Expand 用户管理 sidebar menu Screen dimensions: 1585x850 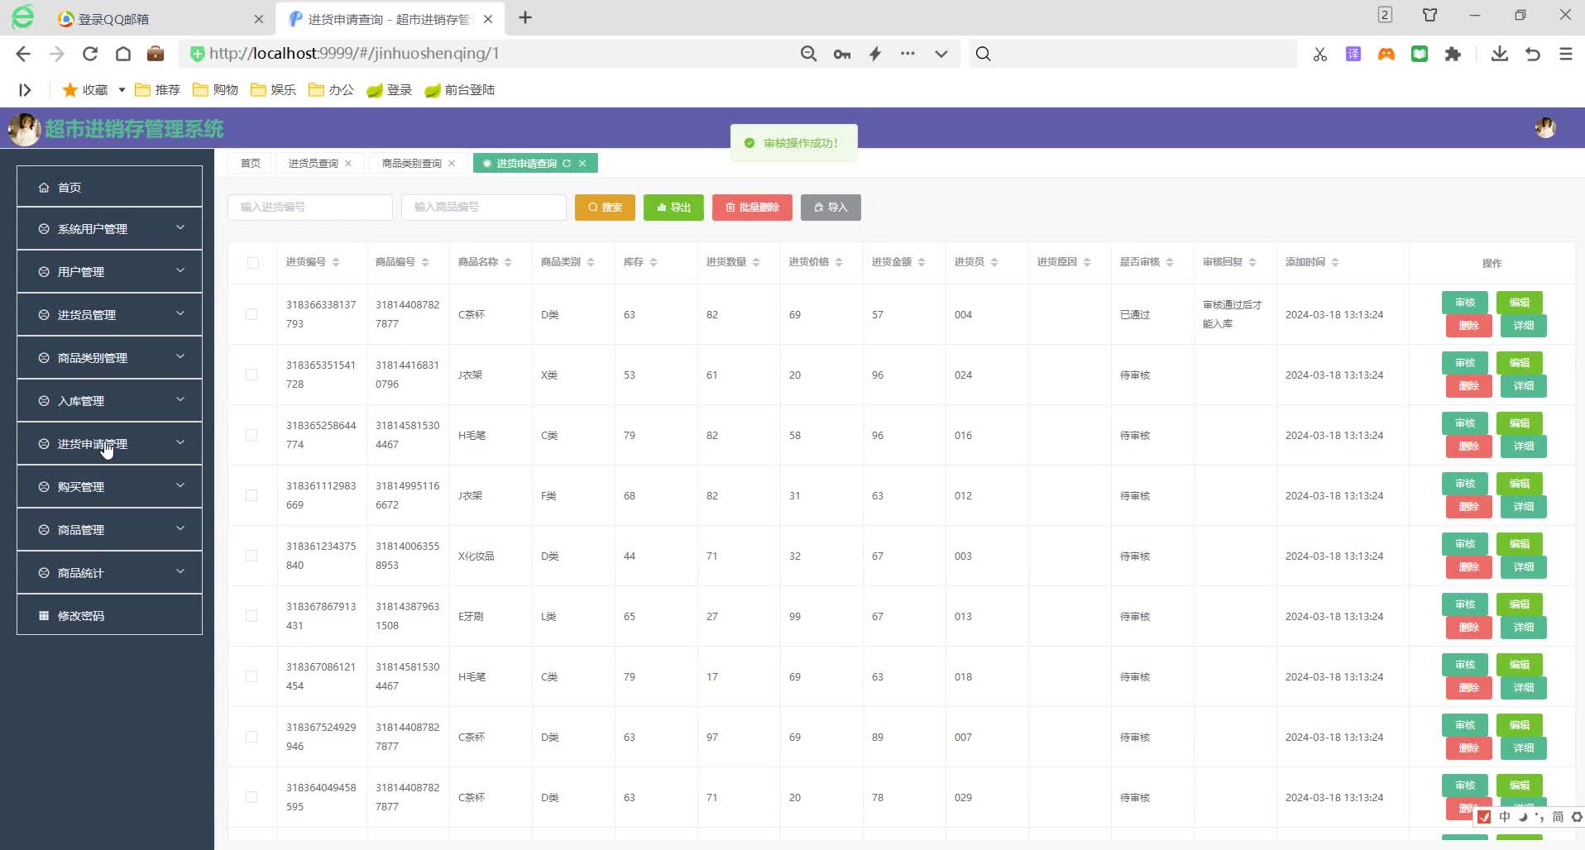coord(109,272)
